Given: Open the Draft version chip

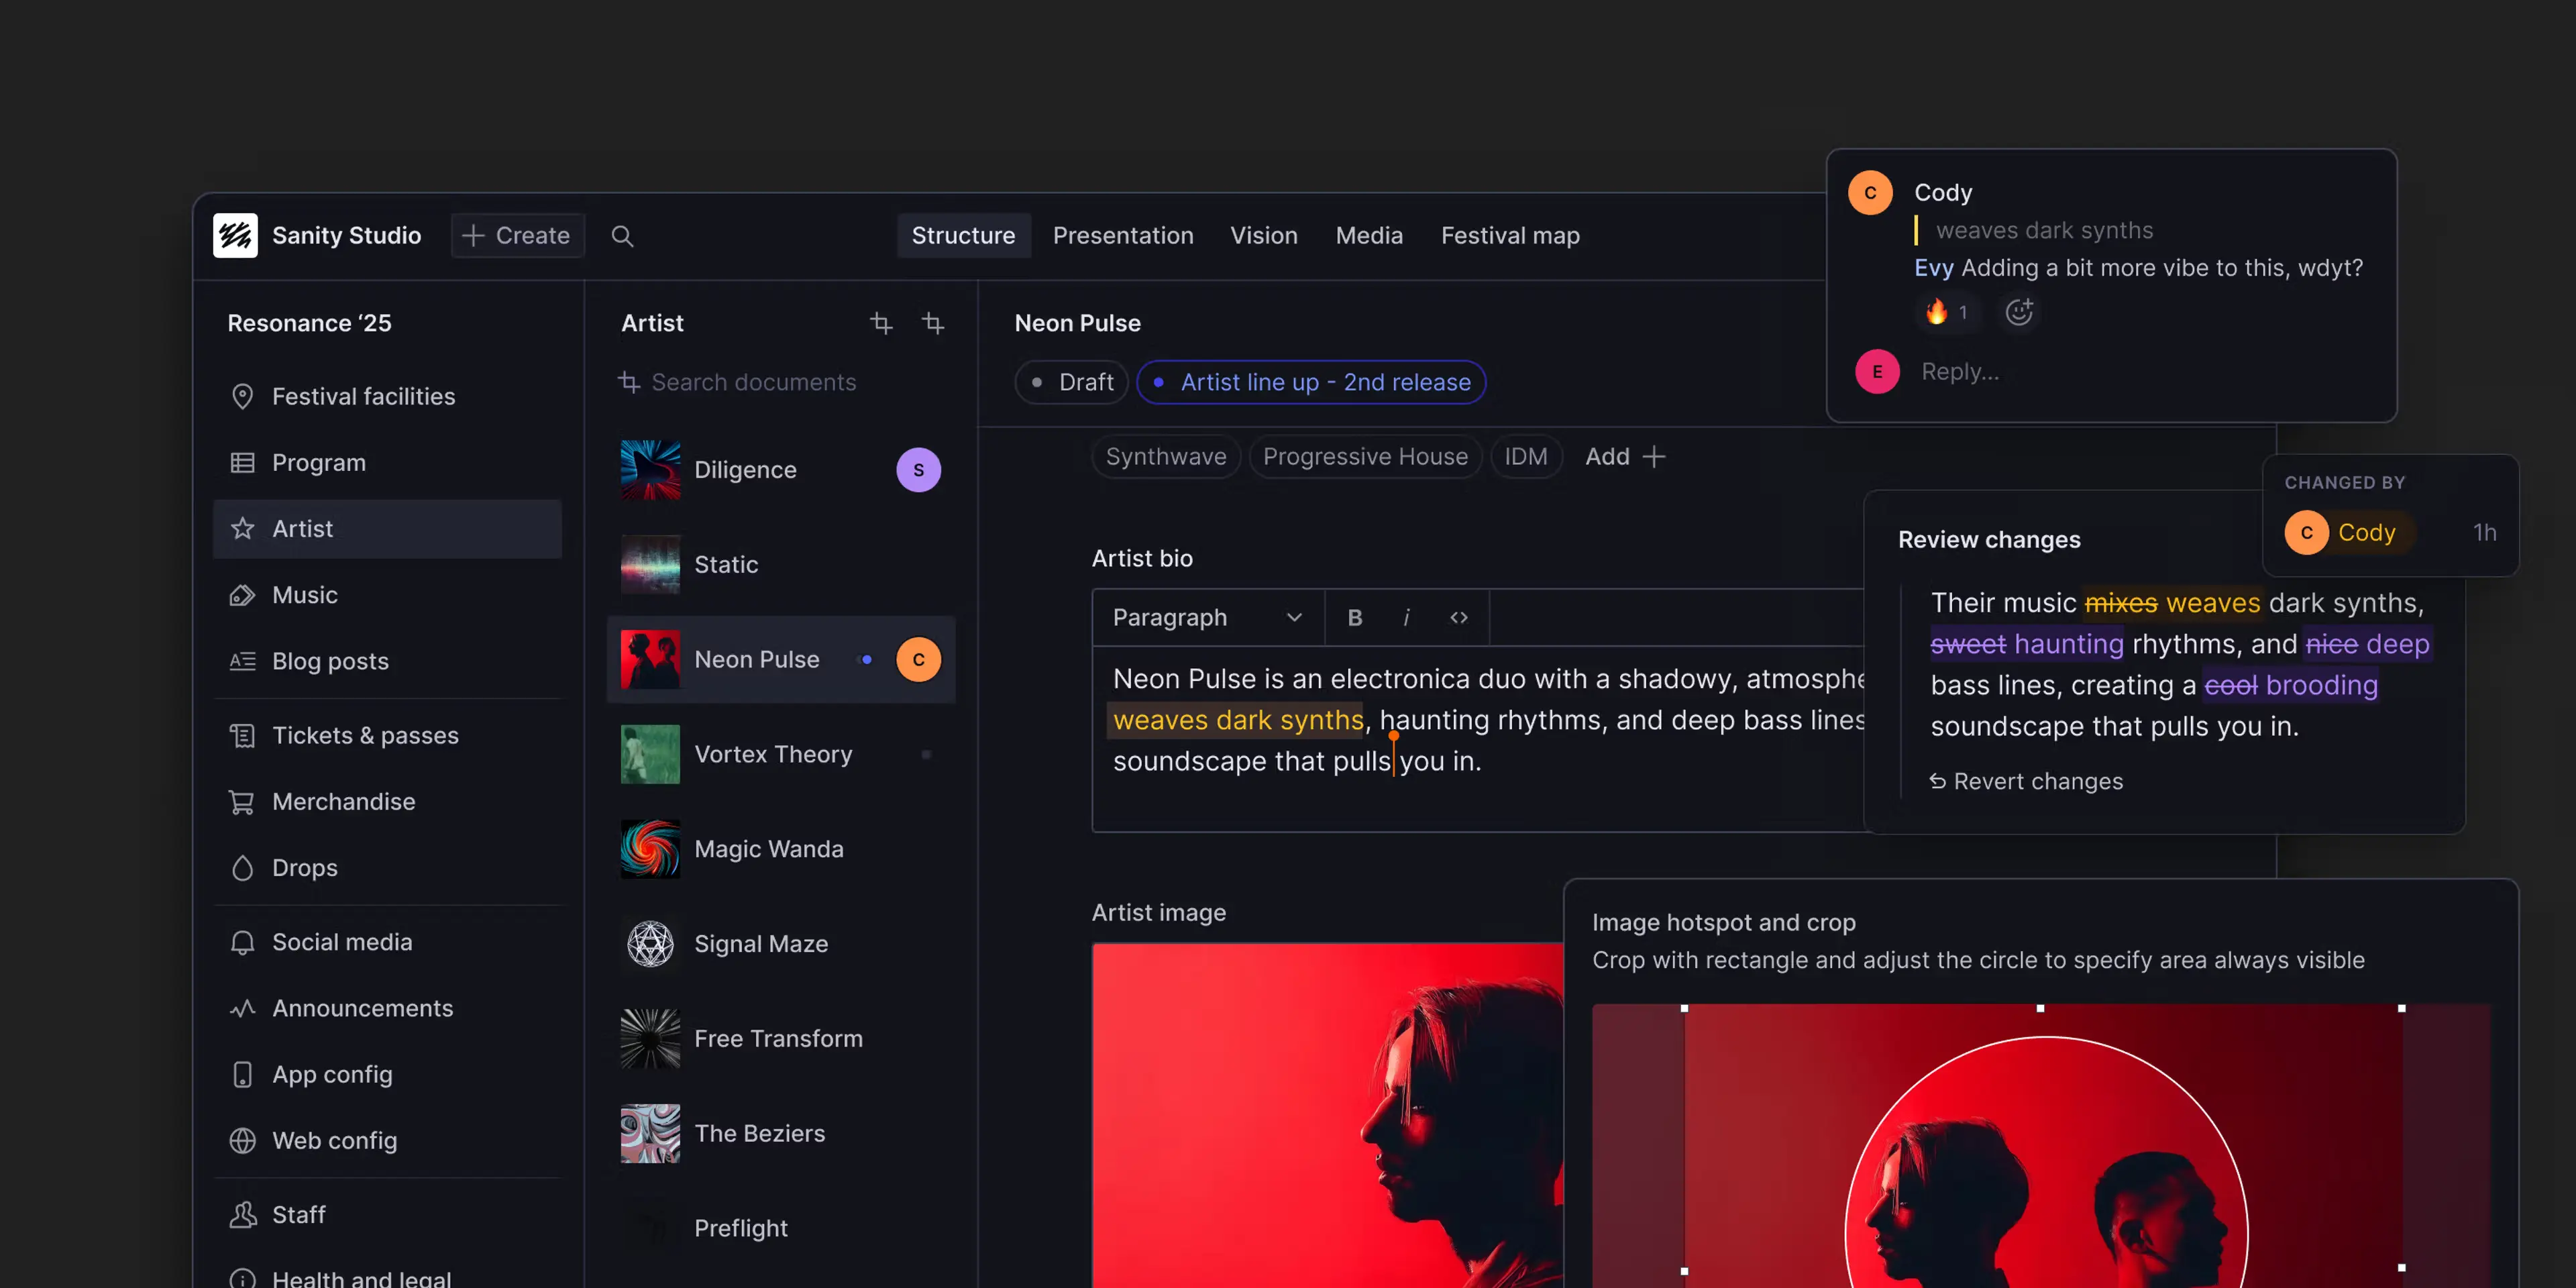Looking at the screenshot, I should pos(1071,382).
